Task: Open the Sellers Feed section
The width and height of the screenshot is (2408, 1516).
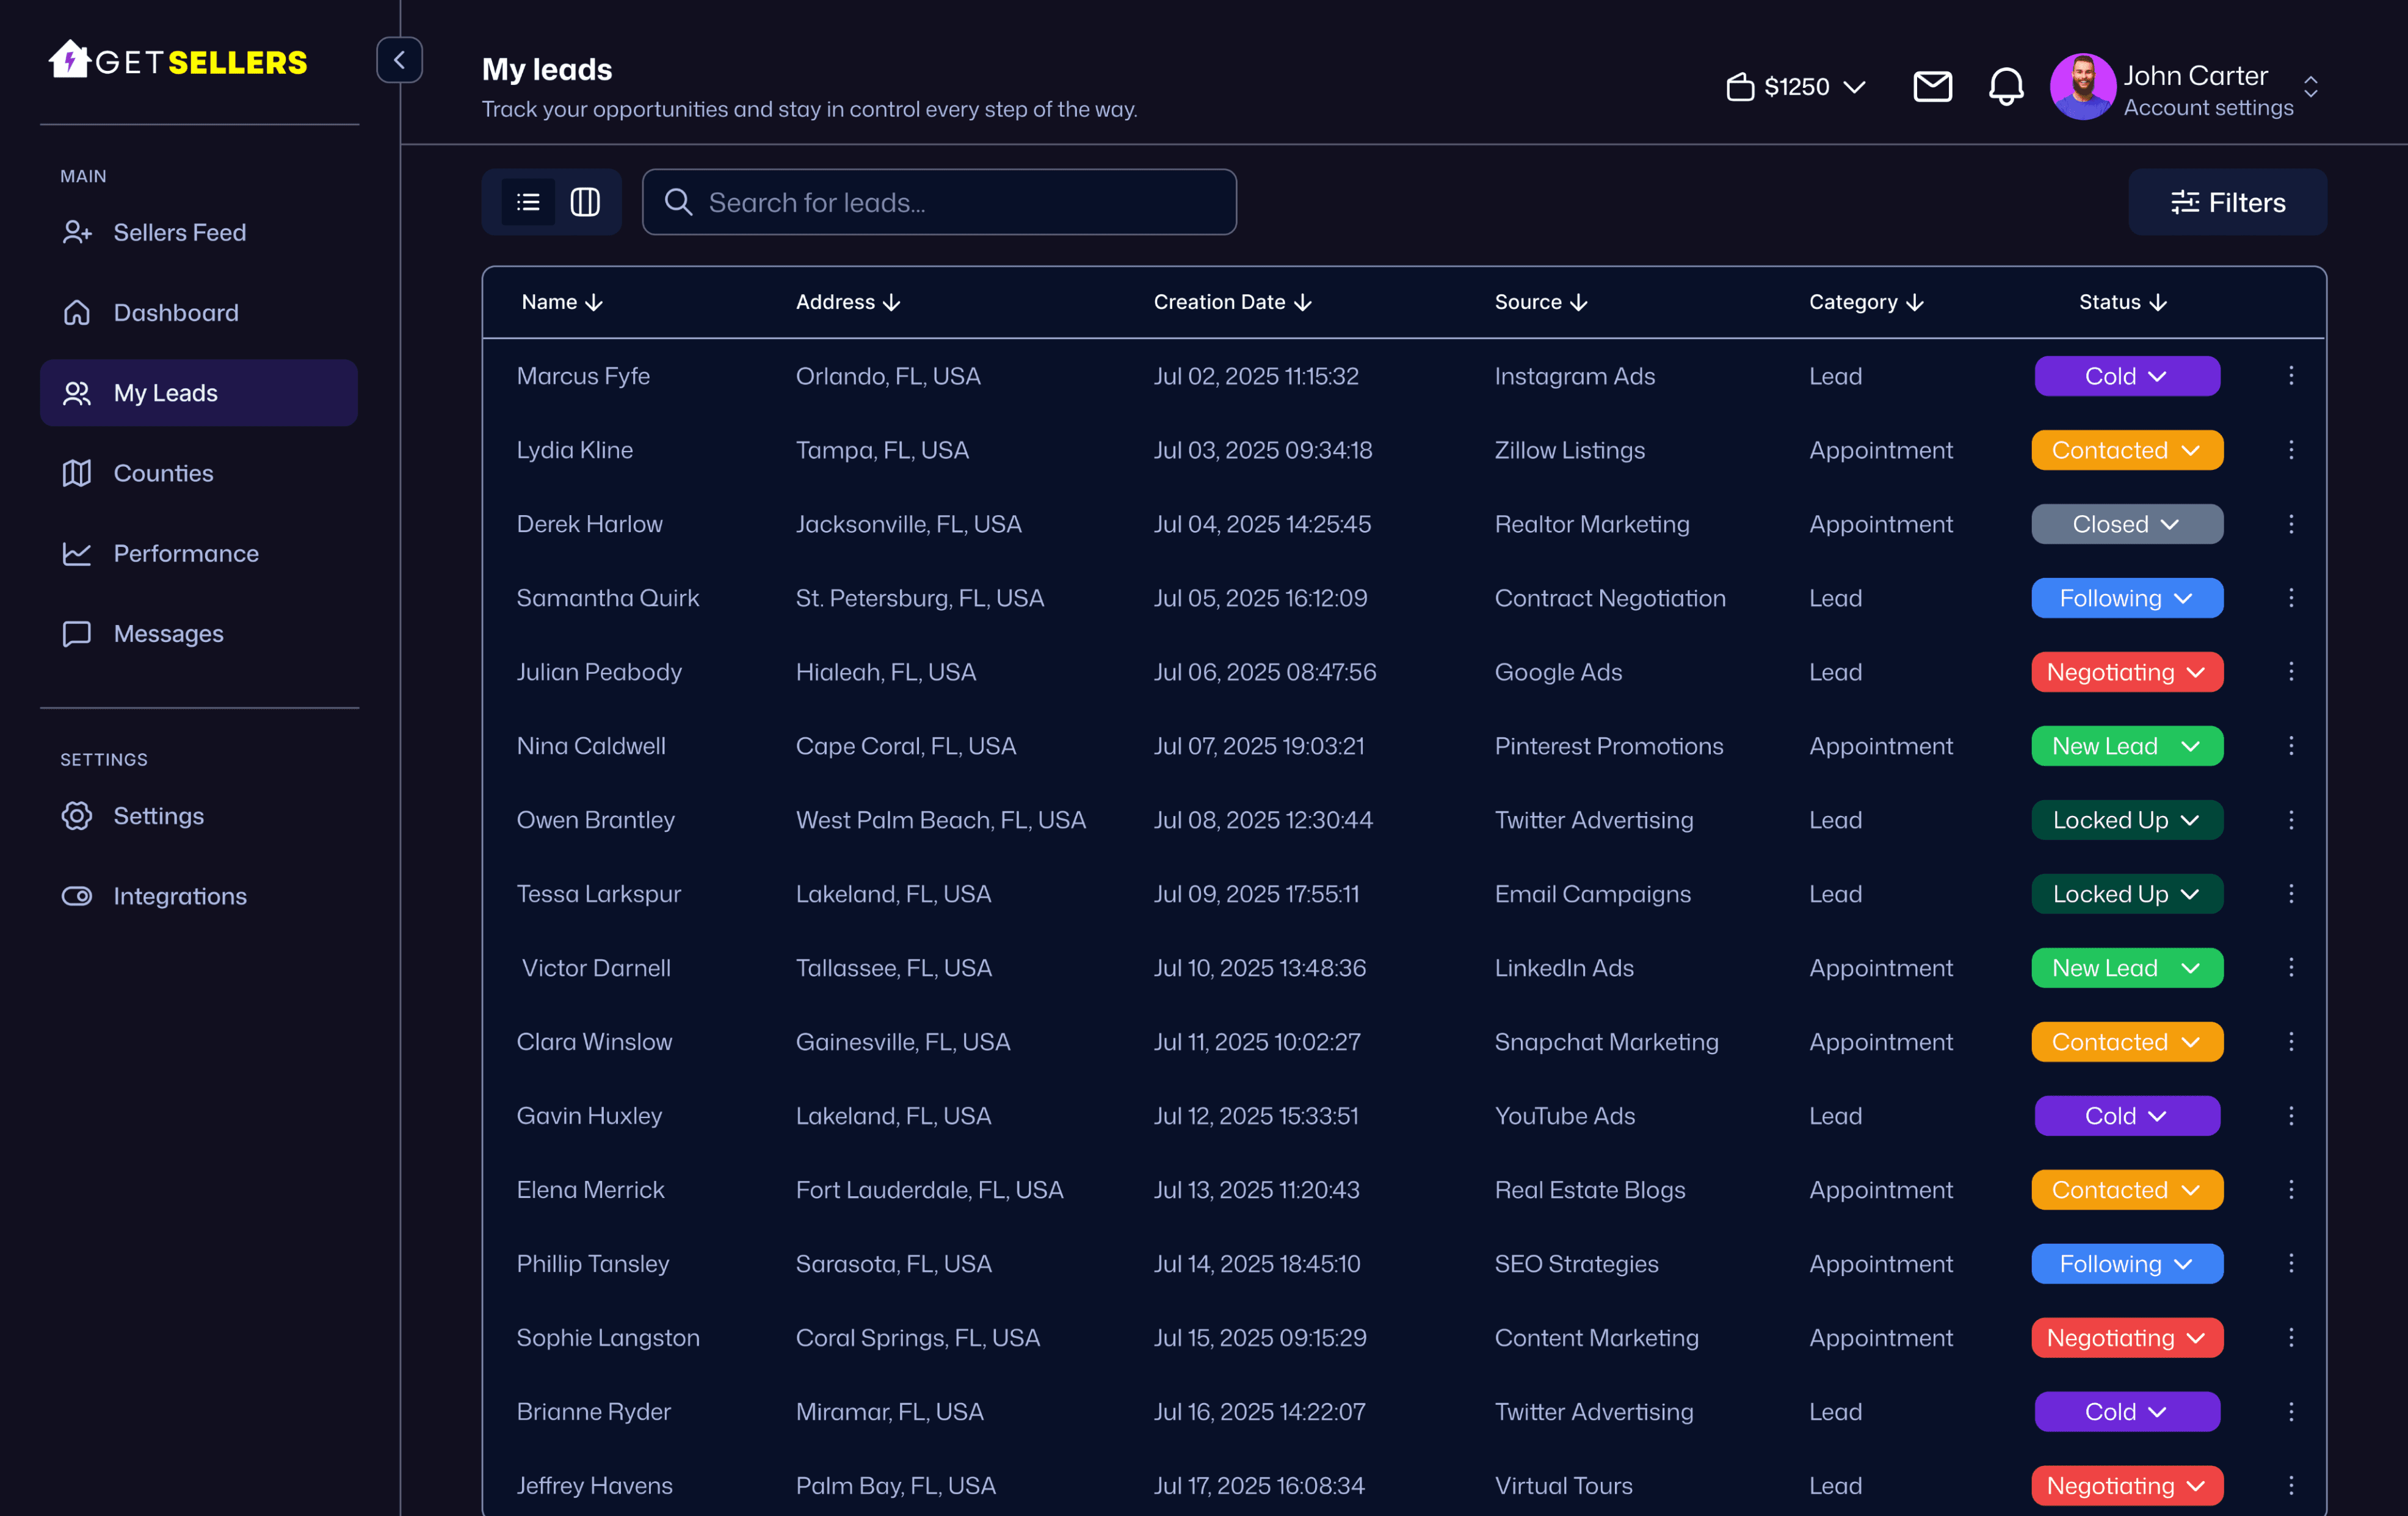Action: [x=180, y=232]
